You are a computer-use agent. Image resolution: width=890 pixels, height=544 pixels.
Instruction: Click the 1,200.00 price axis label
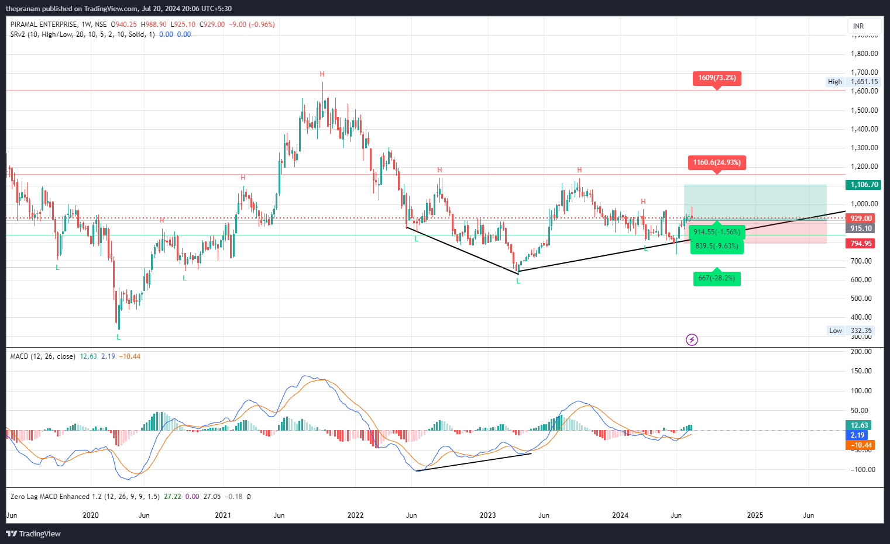864,167
